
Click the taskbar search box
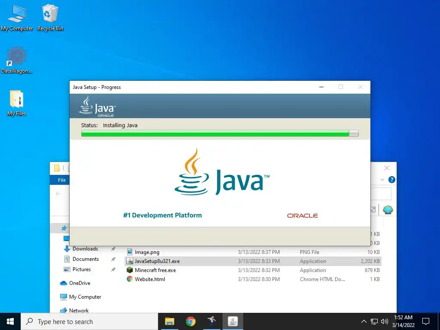[89, 321]
